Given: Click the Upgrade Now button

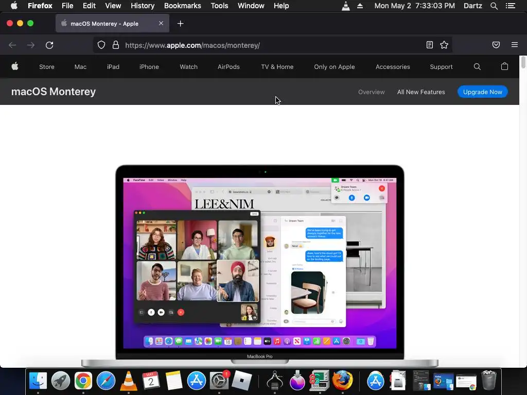Looking at the screenshot, I should pyautogui.click(x=483, y=92).
